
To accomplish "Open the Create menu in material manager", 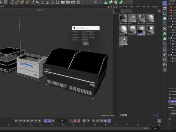I will (x=125, y=7).
